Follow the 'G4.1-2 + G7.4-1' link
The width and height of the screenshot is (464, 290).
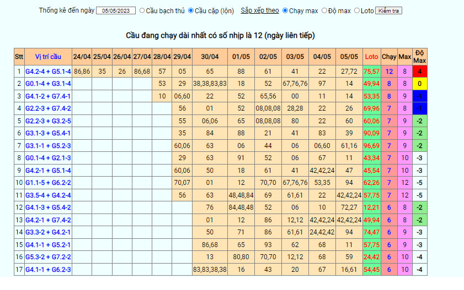[x=49, y=96]
